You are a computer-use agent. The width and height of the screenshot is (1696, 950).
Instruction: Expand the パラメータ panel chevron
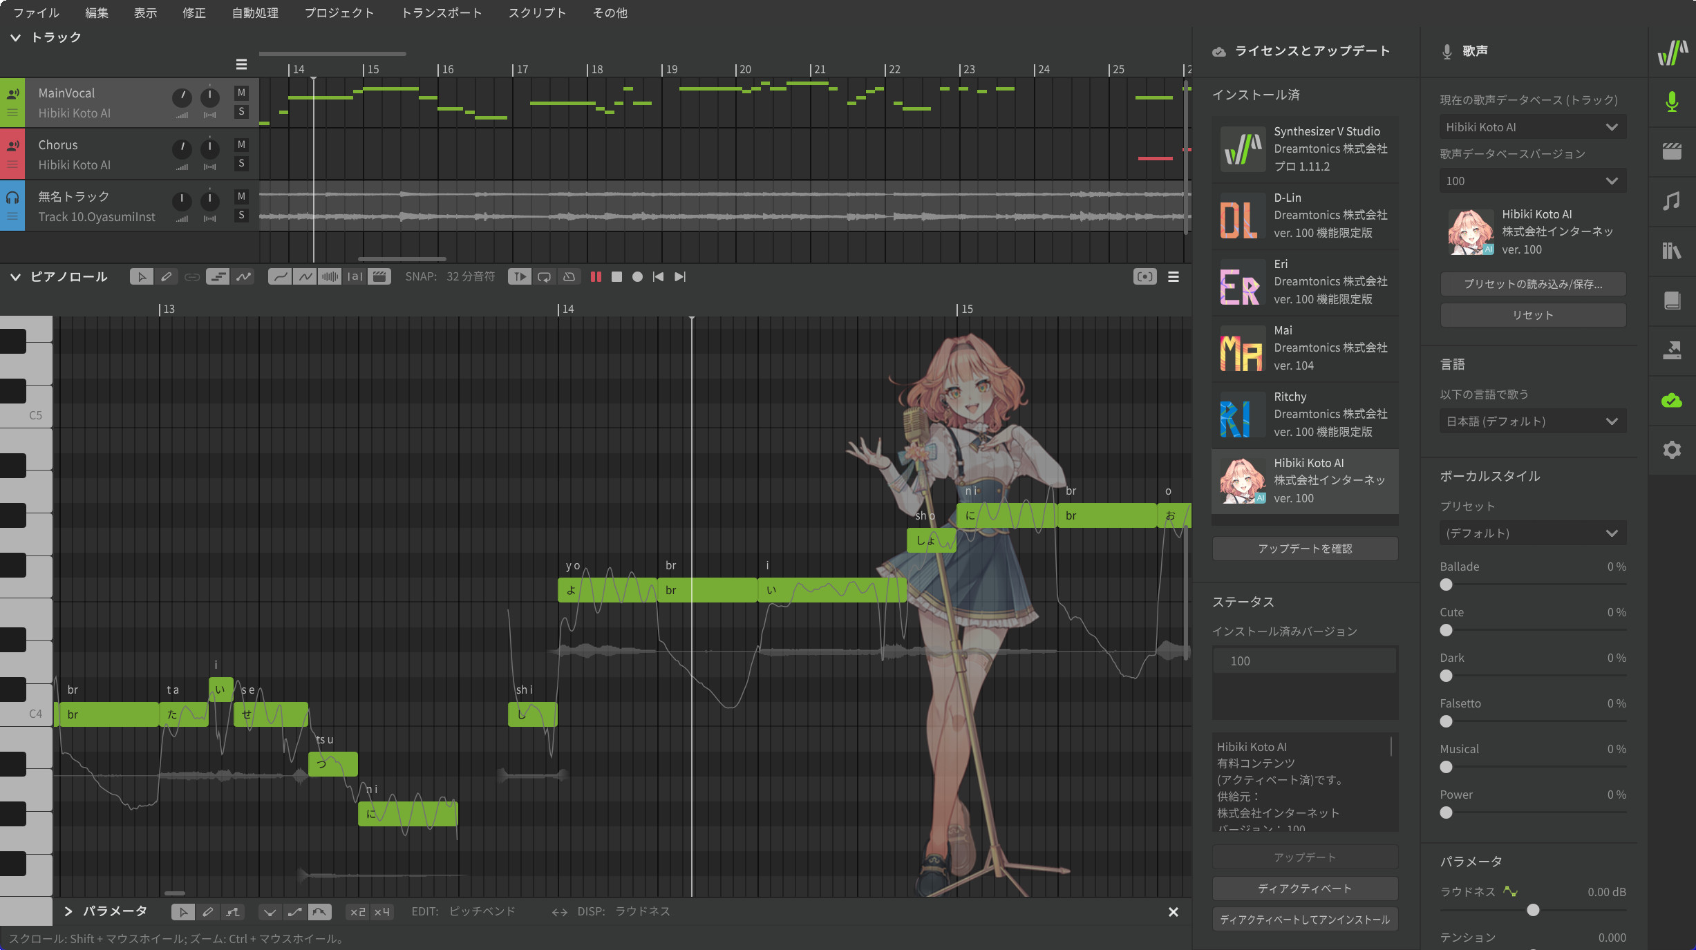pyautogui.click(x=68, y=911)
